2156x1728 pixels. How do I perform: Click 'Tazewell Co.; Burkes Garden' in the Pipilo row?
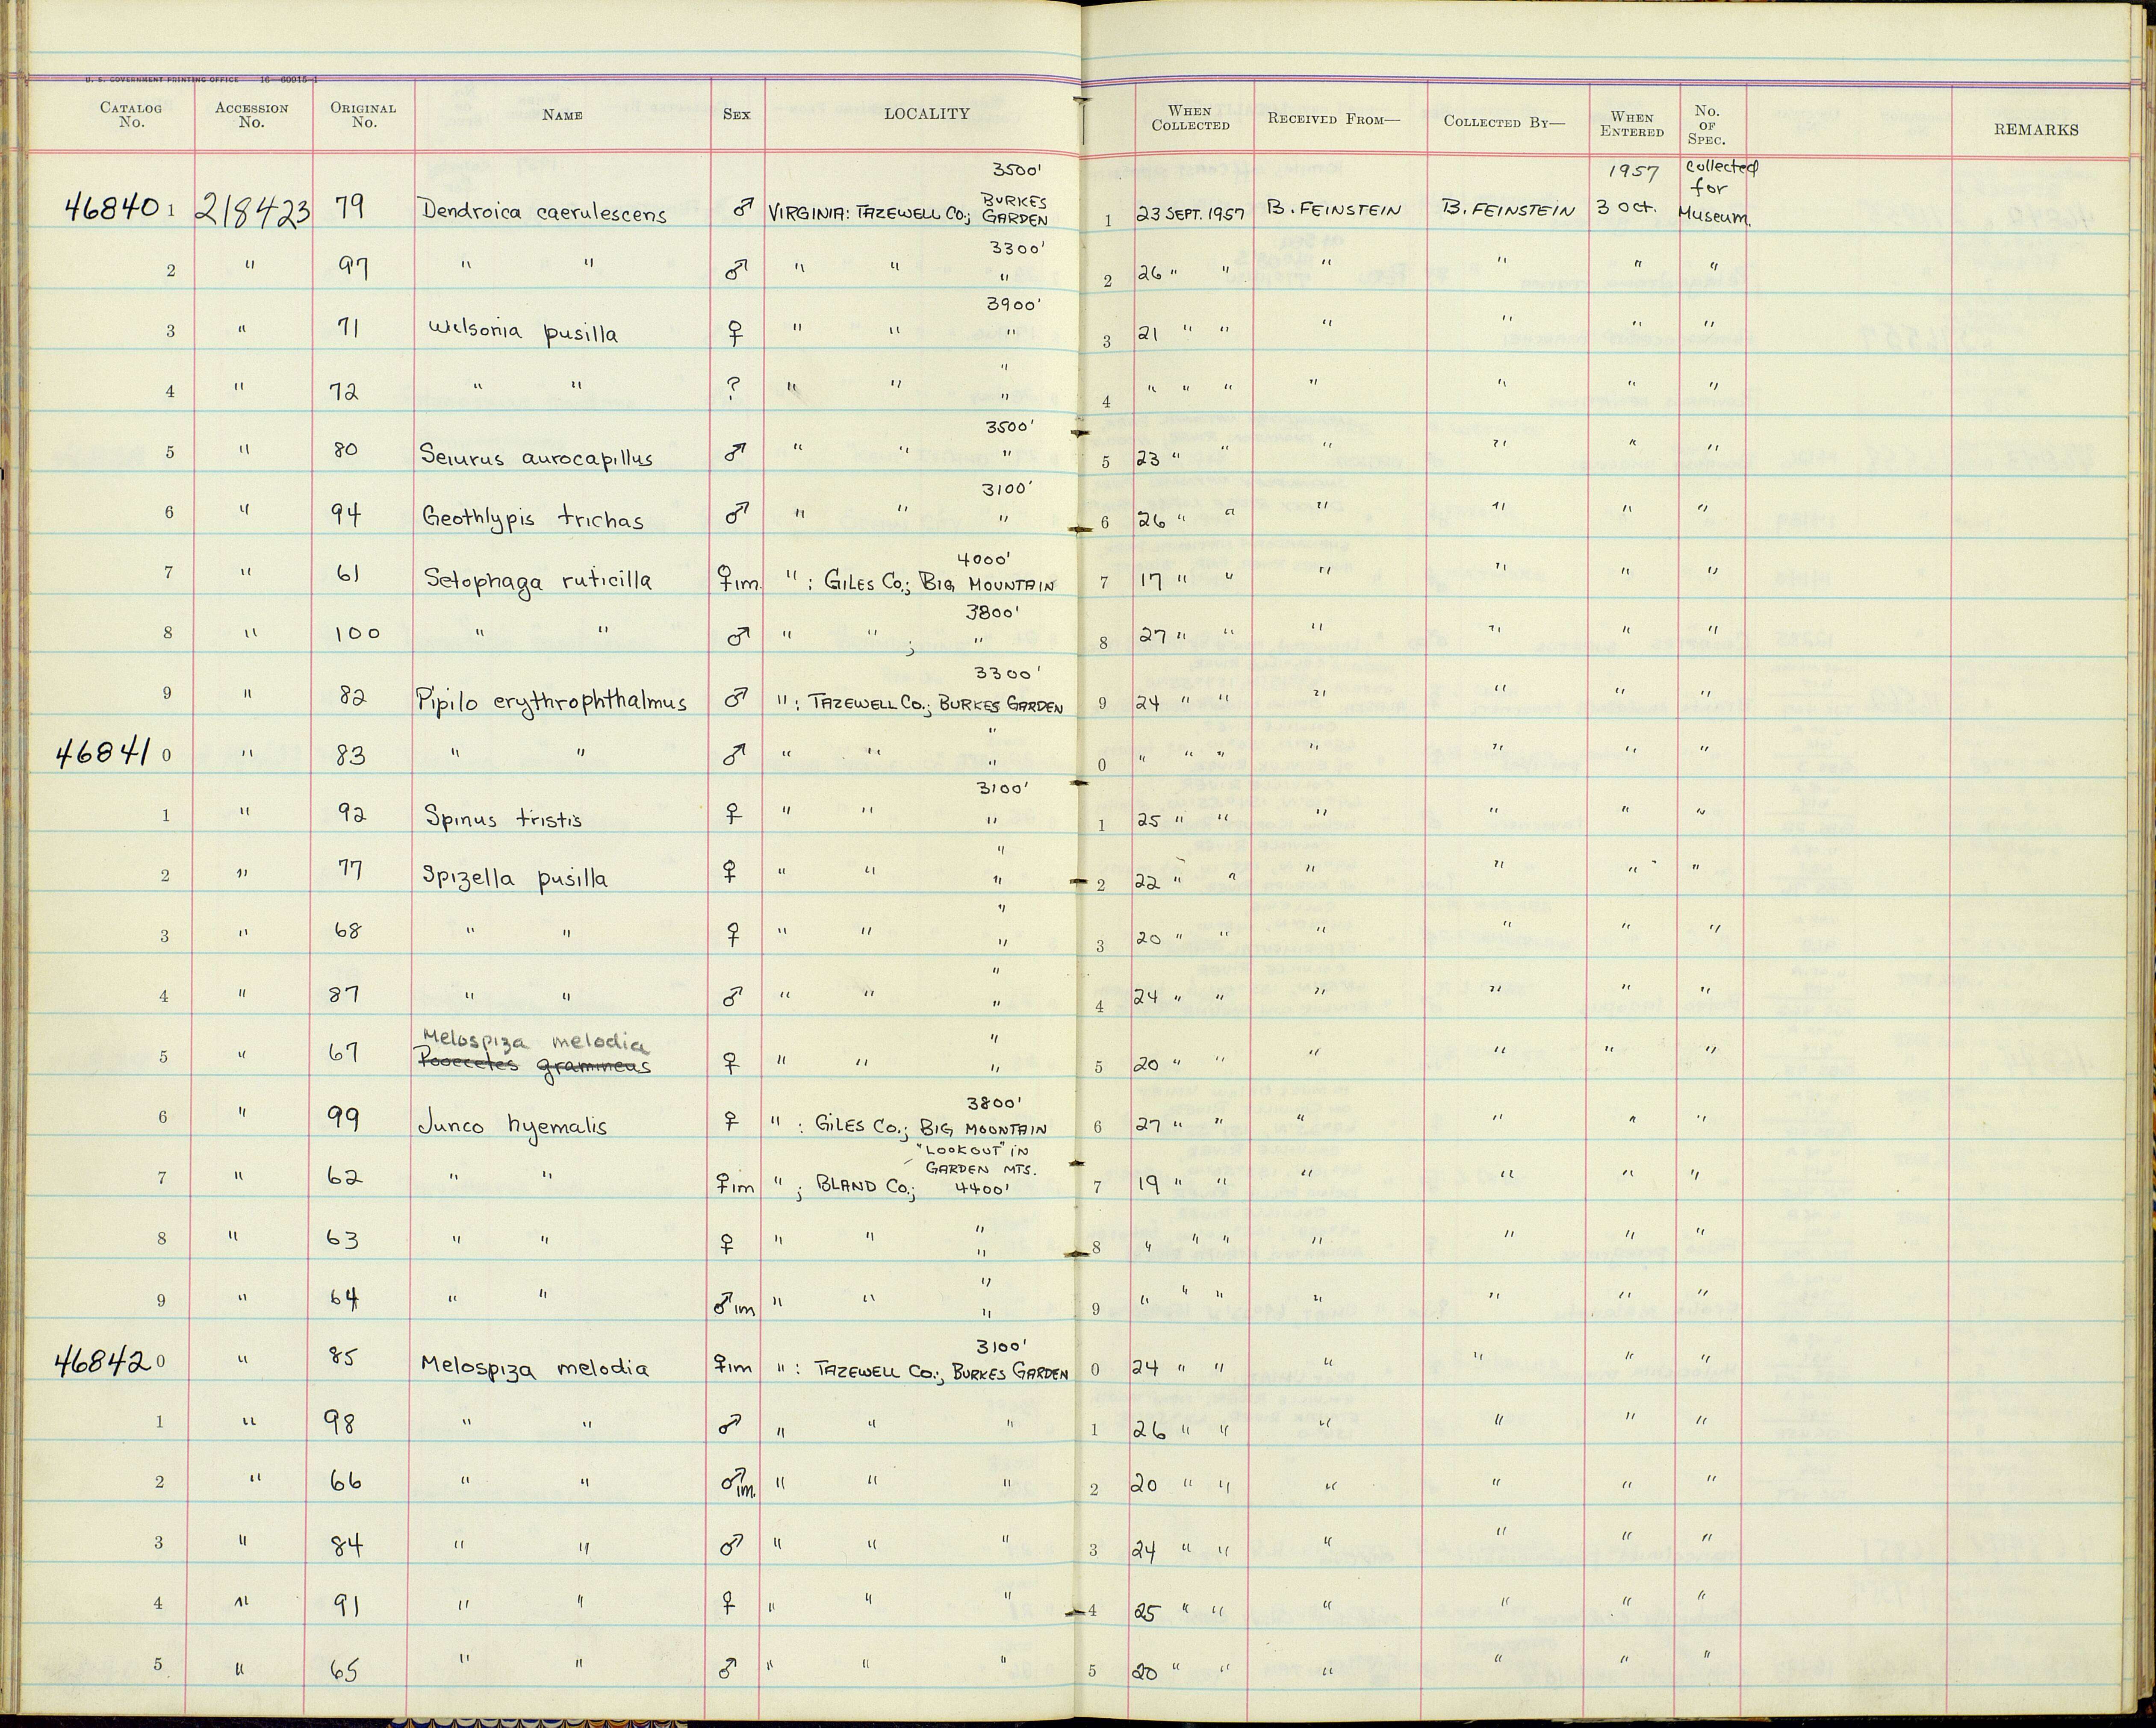(936, 704)
